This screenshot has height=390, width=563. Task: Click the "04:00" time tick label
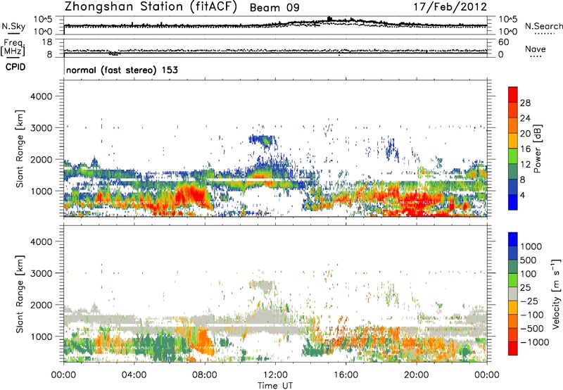[134, 375]
